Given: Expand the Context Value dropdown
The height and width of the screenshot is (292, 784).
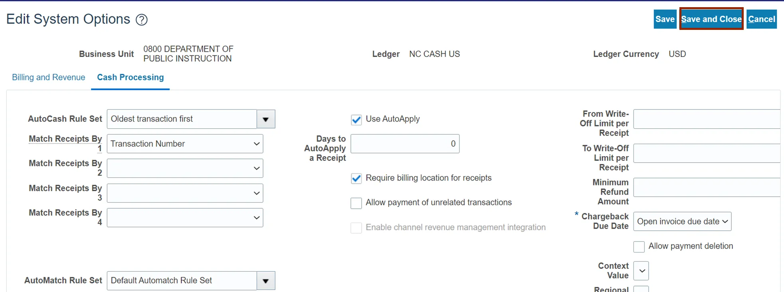Looking at the screenshot, I should tap(641, 271).
